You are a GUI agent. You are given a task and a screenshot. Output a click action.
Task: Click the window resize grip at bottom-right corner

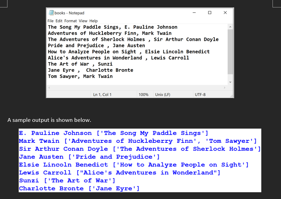point(232,97)
